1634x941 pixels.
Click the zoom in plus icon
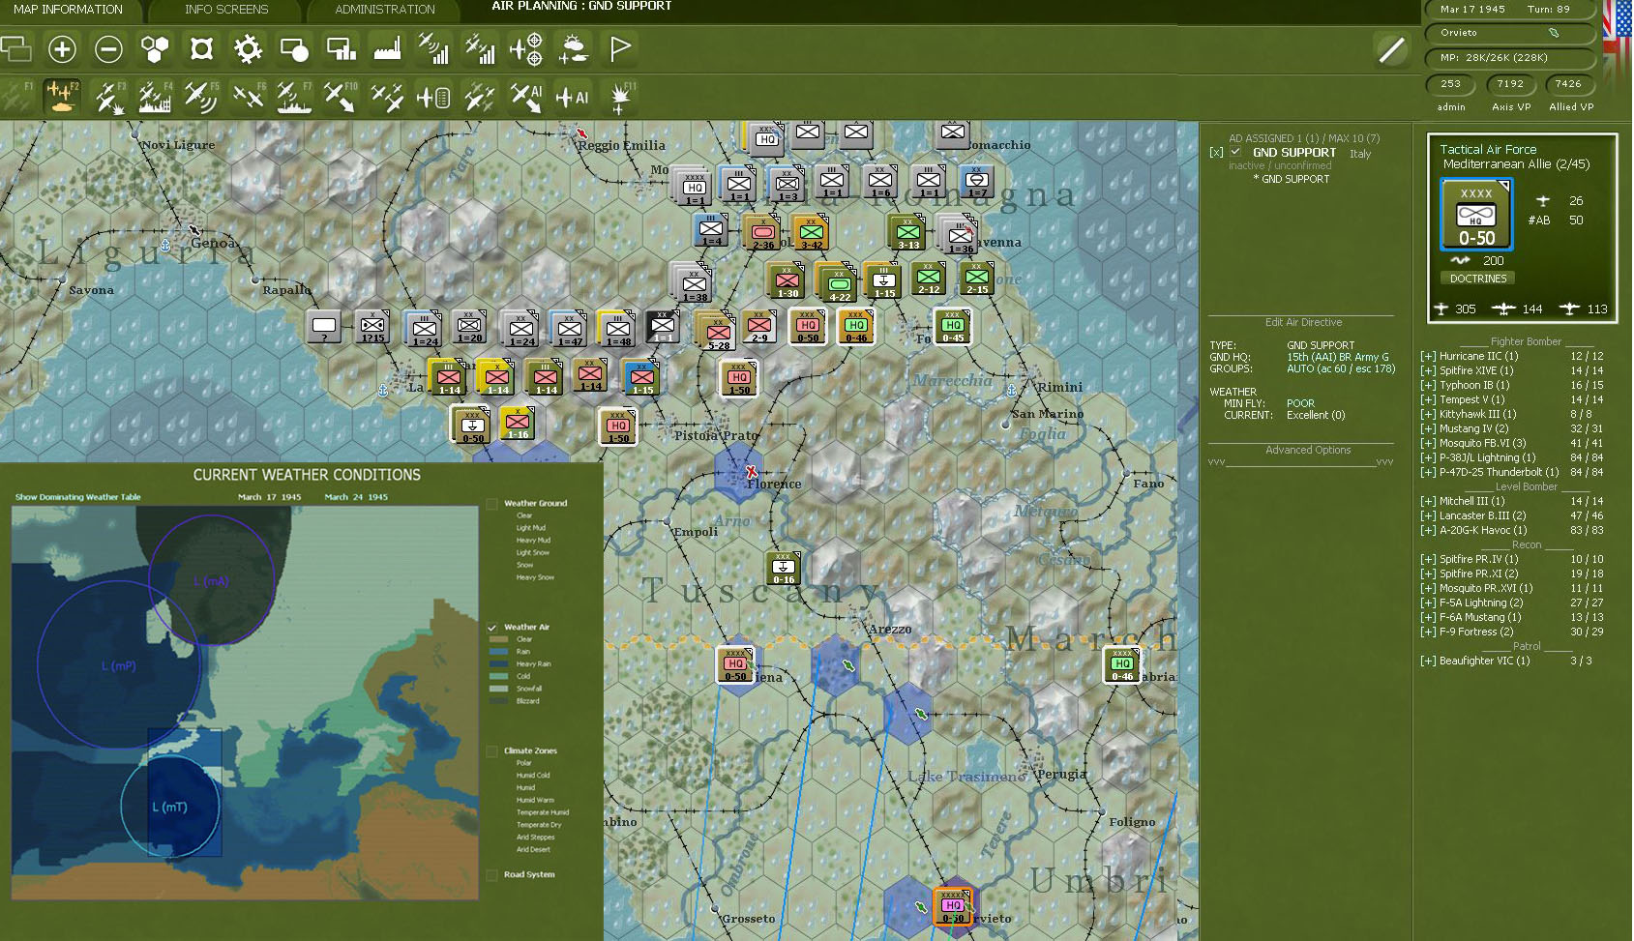(62, 48)
